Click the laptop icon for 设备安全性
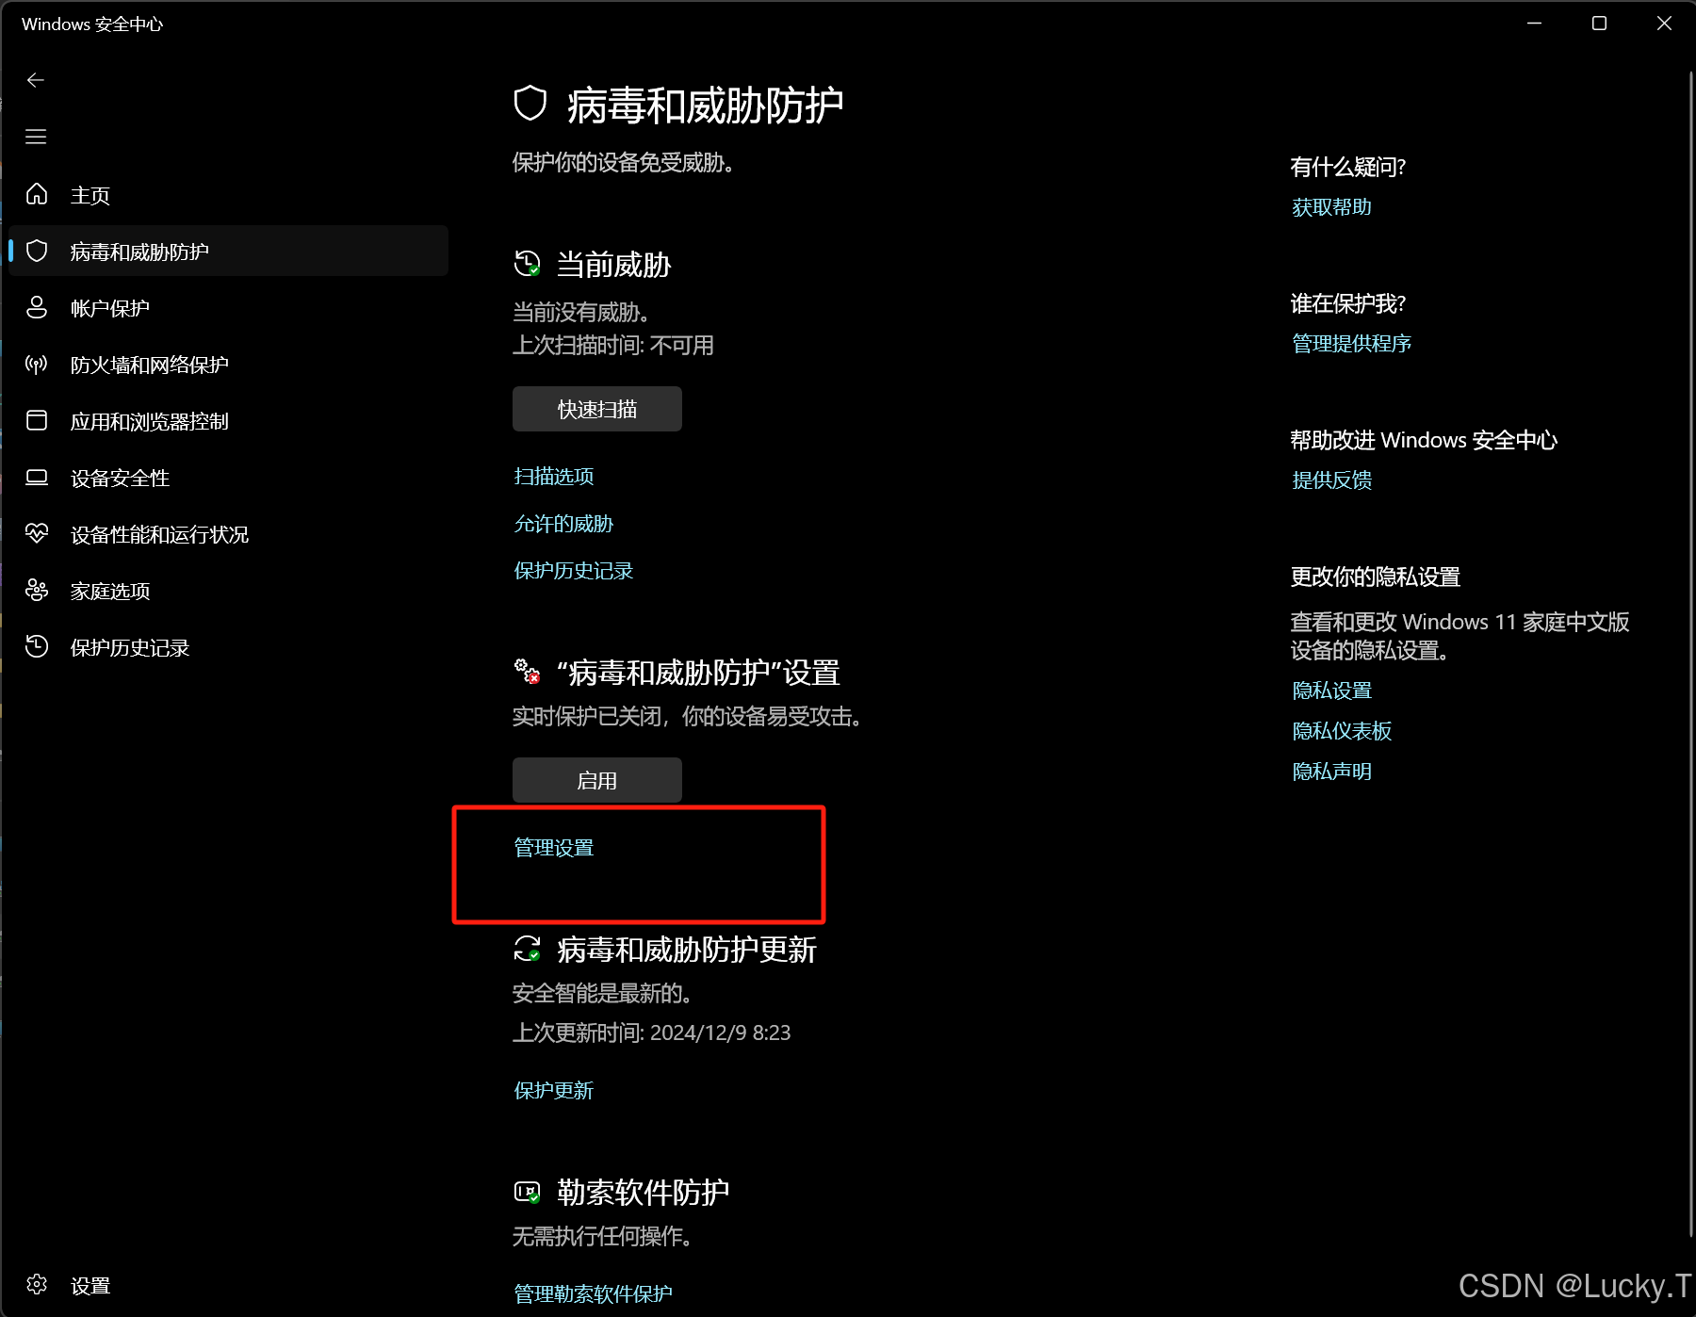 37,477
